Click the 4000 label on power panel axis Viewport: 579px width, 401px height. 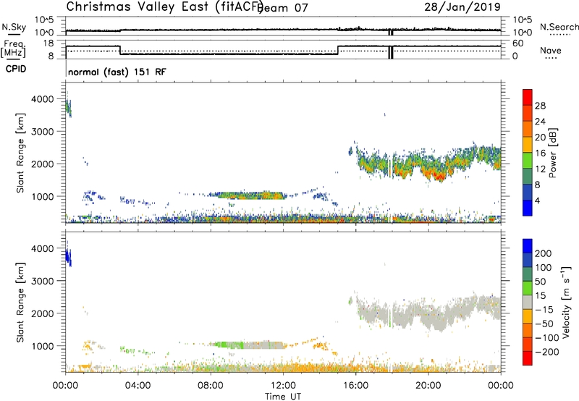tap(43, 99)
